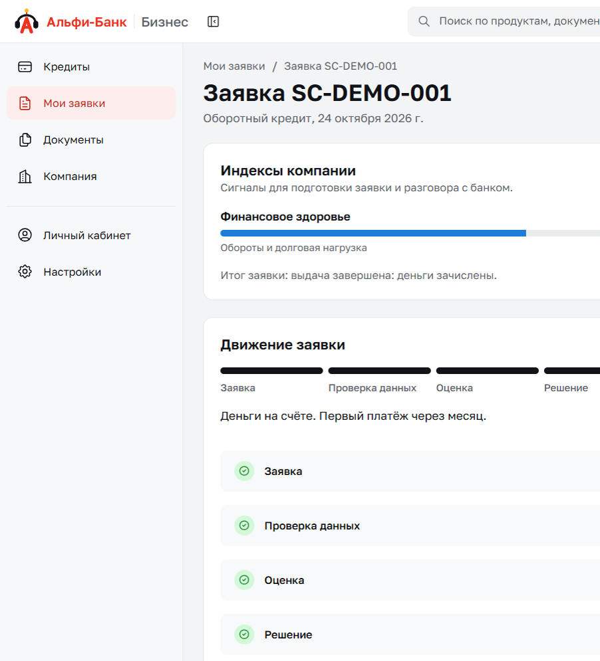The image size is (600, 661).
Task: Click the Движение заявки heading
Action: [283, 345]
